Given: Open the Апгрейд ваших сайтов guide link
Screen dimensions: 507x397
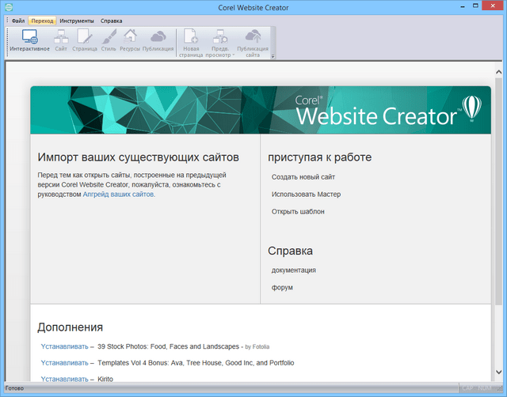Looking at the screenshot, I should [119, 194].
